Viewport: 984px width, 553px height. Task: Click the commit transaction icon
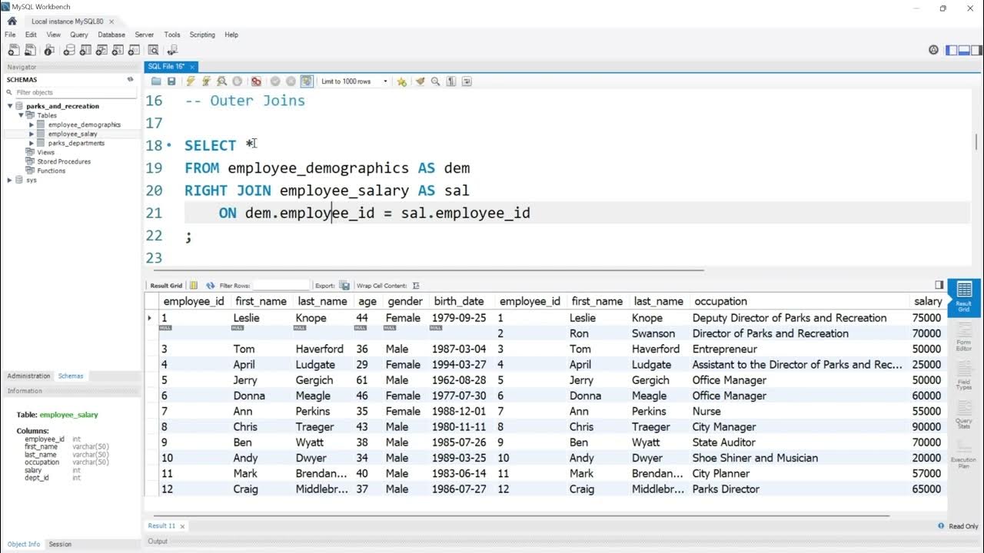(275, 81)
